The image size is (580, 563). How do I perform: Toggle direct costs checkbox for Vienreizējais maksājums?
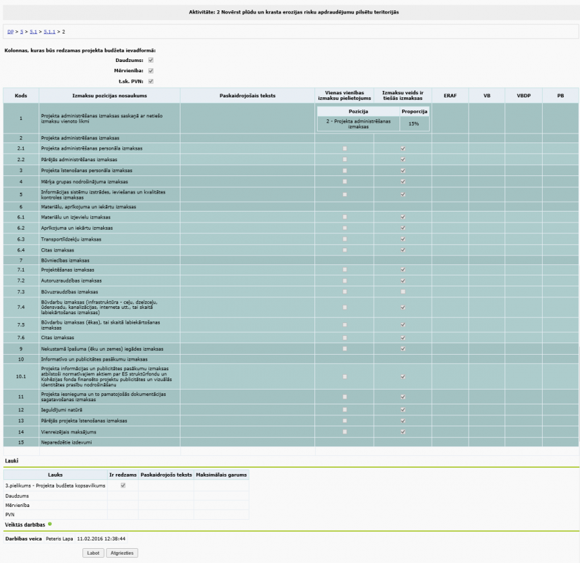(x=403, y=431)
